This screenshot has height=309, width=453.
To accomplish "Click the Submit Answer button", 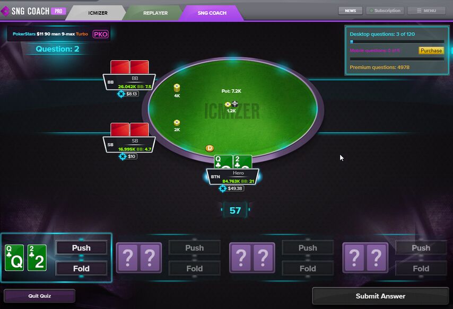I will coord(380,296).
